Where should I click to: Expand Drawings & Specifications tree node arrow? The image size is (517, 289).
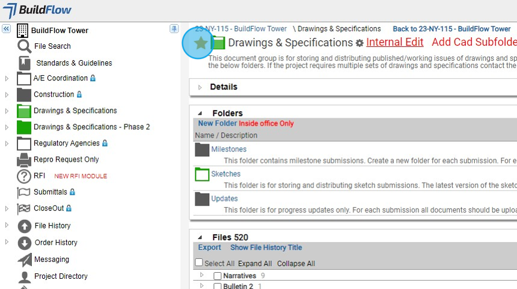click(7, 111)
